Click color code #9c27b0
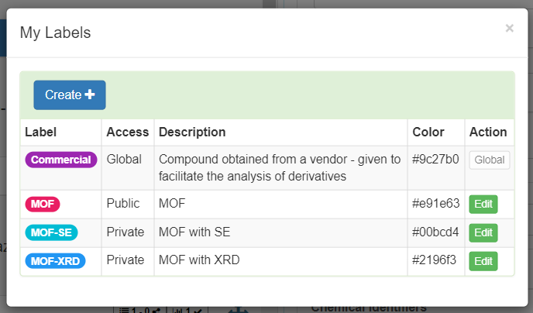Screen dimensions: 533x313 435,160
